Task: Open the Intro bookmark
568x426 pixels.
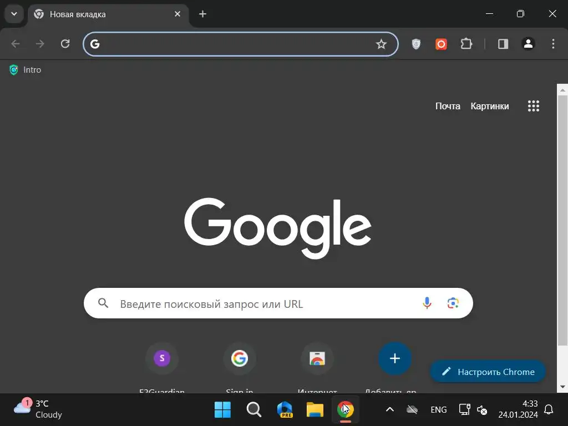Action: [x=25, y=70]
